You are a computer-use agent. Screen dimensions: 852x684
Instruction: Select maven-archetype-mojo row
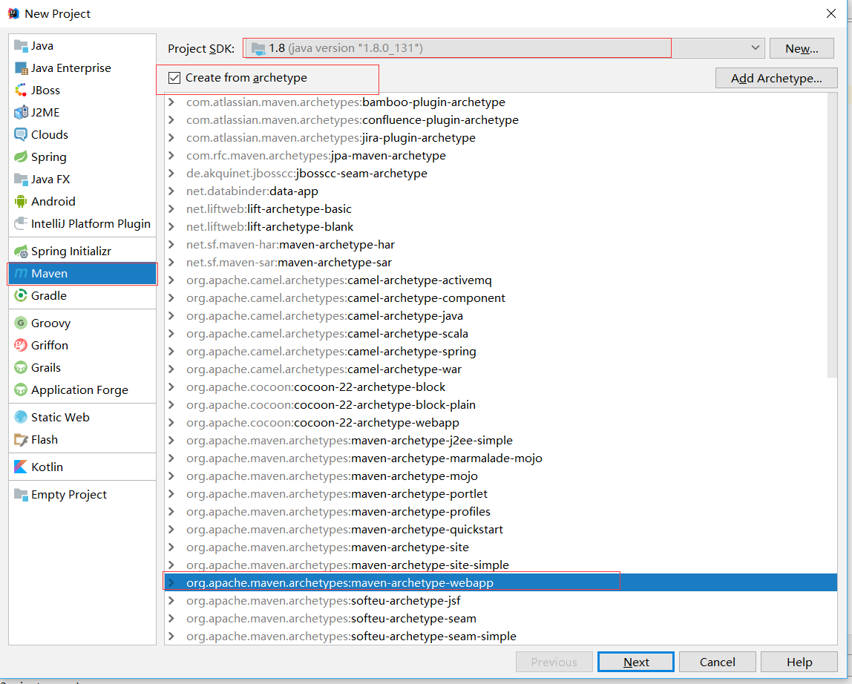pos(500,476)
